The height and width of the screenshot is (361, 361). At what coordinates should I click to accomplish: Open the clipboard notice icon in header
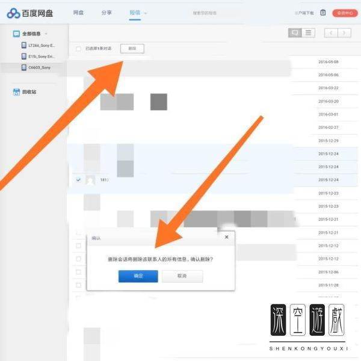click(x=323, y=13)
